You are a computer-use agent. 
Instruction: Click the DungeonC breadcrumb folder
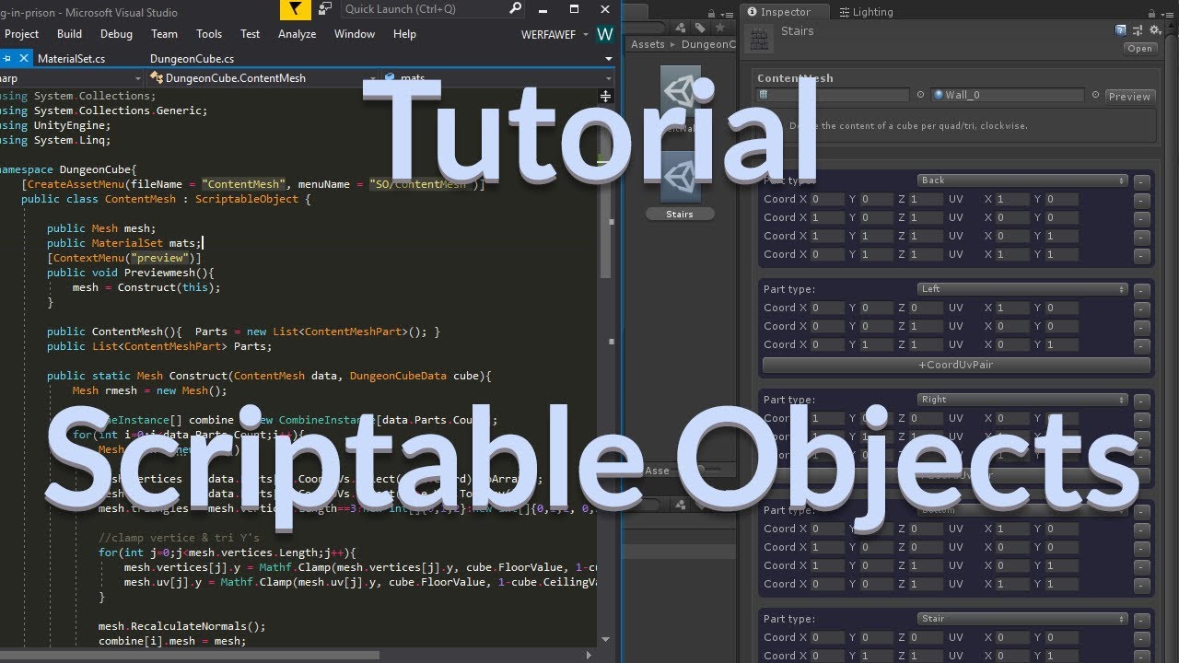pyautogui.click(x=708, y=44)
